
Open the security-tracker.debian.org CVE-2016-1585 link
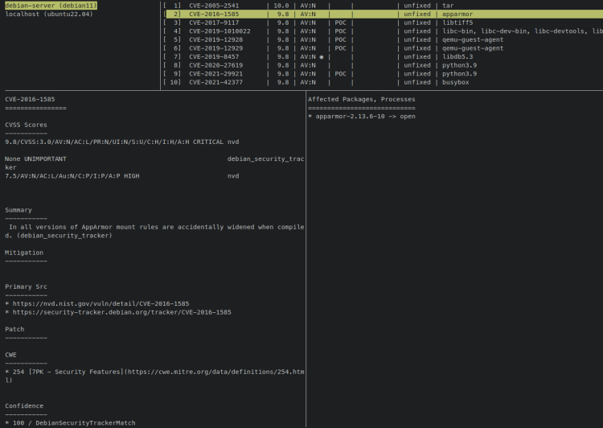click(x=122, y=312)
